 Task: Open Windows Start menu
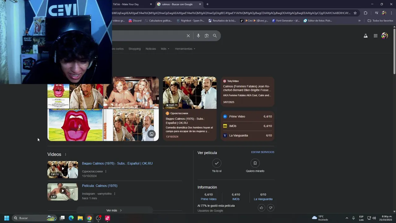(x=6, y=218)
